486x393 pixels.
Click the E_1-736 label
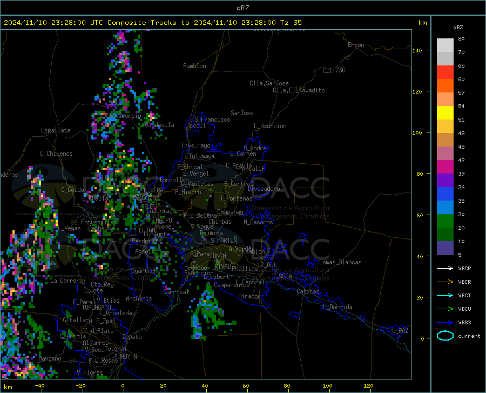334,70
